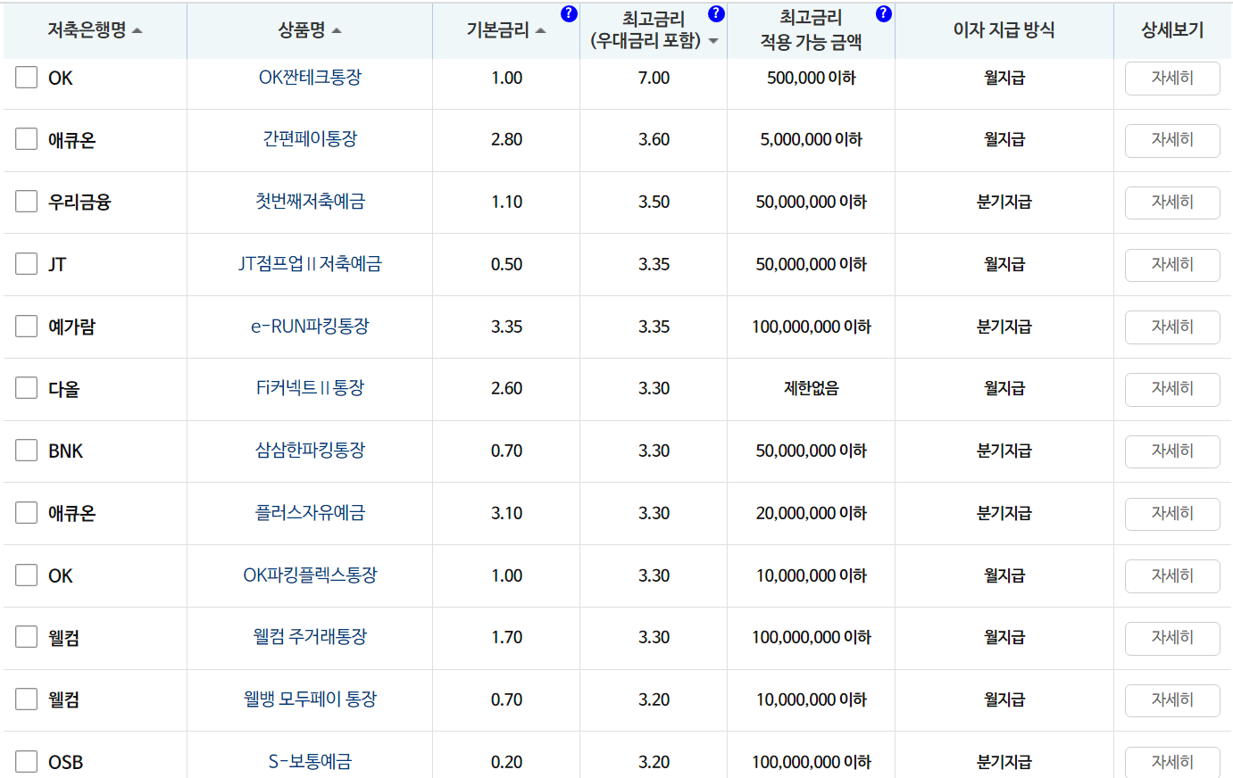View details of JT점프업II저축예금 via 자세히
The image size is (1233, 778).
[x=1172, y=265]
